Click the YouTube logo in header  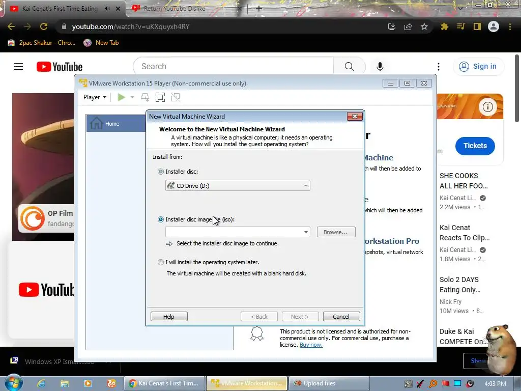click(x=60, y=67)
